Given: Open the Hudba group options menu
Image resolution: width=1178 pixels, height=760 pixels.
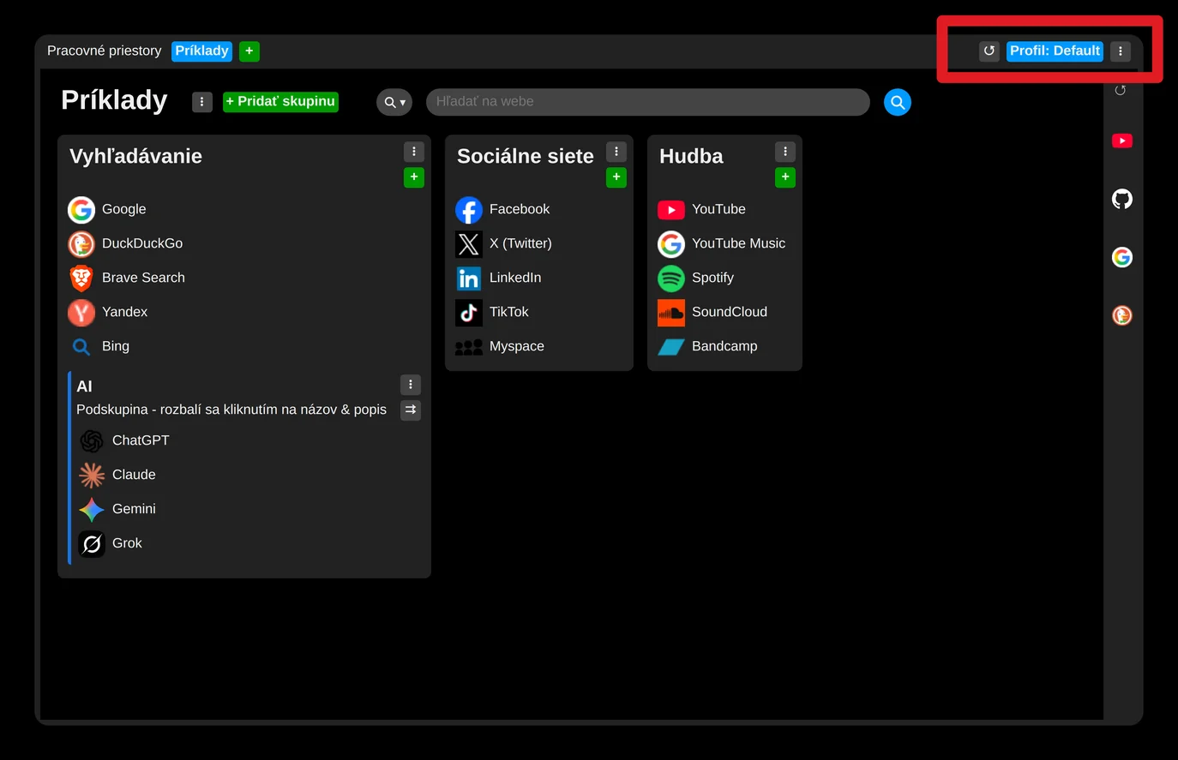Looking at the screenshot, I should (785, 152).
